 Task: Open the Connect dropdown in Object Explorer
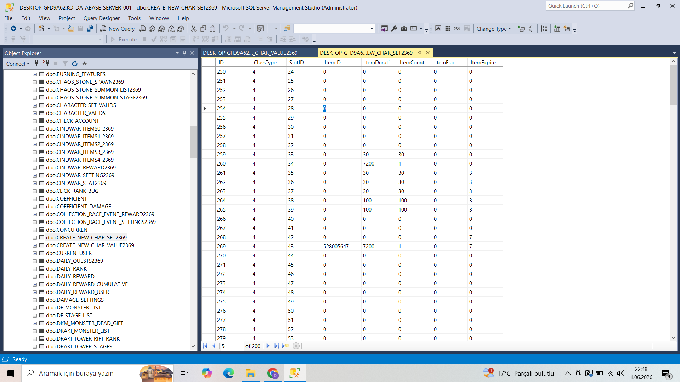tap(18, 64)
